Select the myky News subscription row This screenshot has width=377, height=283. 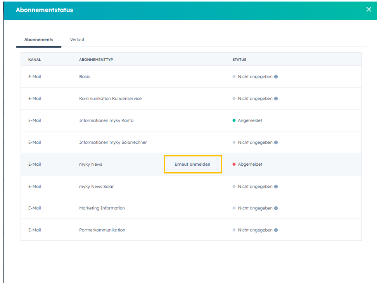tap(91, 164)
